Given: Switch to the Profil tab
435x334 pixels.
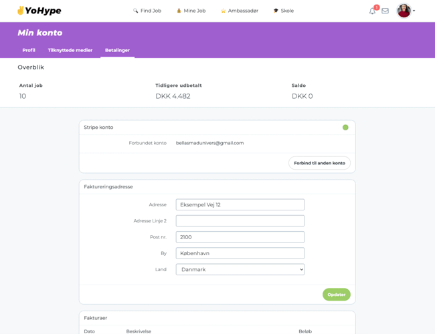Looking at the screenshot, I should click(29, 50).
